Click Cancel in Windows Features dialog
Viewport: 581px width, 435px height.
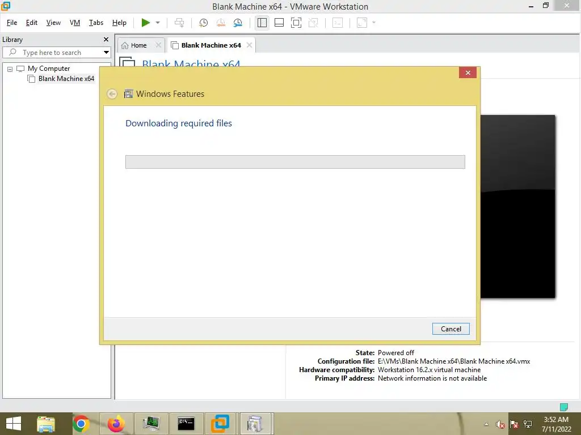451,329
